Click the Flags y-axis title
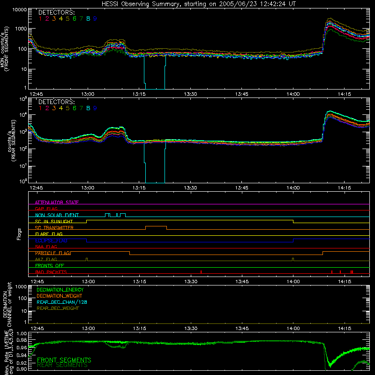 tap(19, 234)
